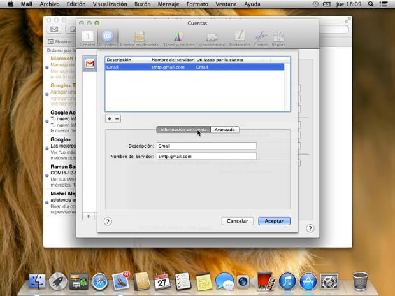
Task: Select the Información de cuenta tab
Action: point(183,130)
